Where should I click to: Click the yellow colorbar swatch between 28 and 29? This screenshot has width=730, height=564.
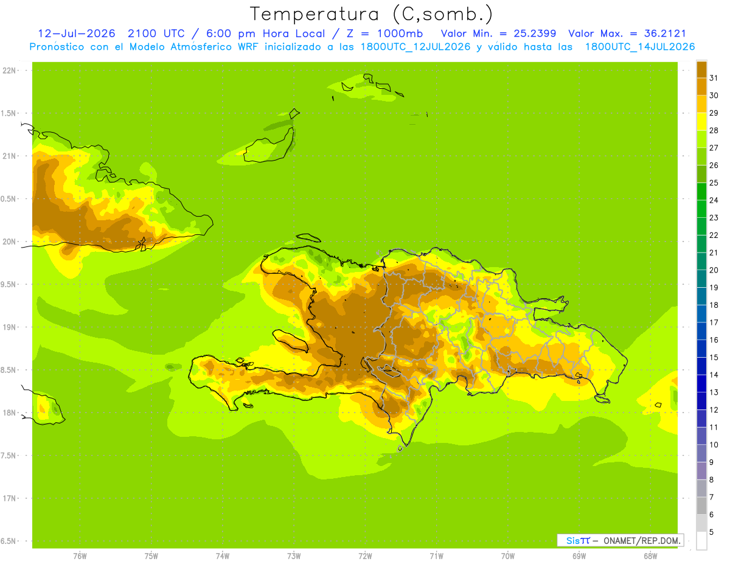click(x=701, y=122)
